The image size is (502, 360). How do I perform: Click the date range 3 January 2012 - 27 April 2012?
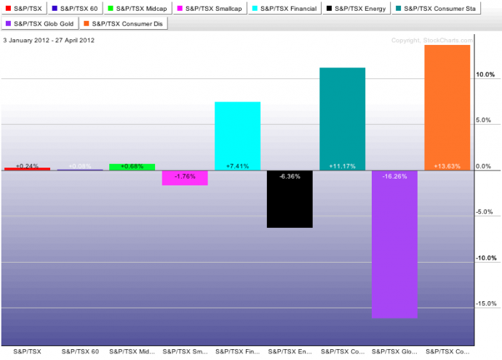(49, 40)
